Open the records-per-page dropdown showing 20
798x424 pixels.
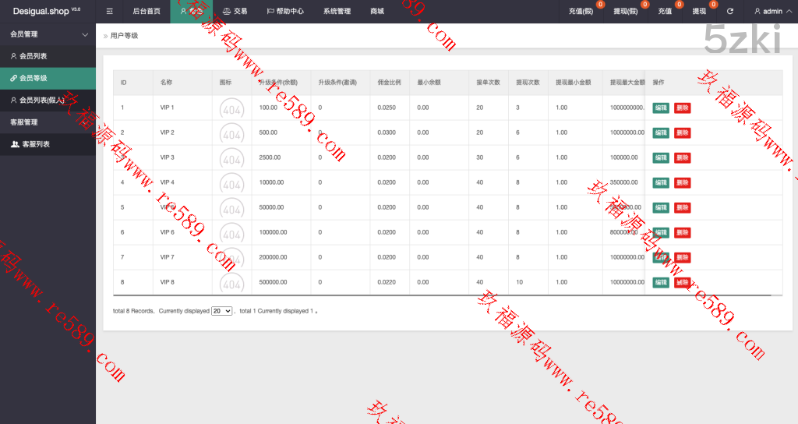[x=222, y=311]
